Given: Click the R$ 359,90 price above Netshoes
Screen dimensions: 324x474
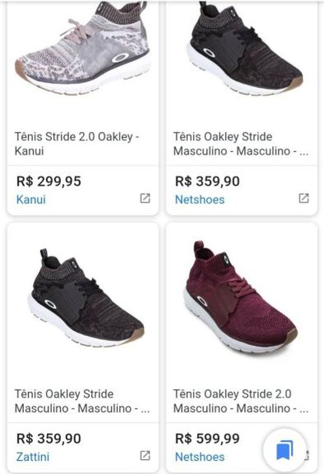Looking at the screenshot, I should pyautogui.click(x=207, y=181).
